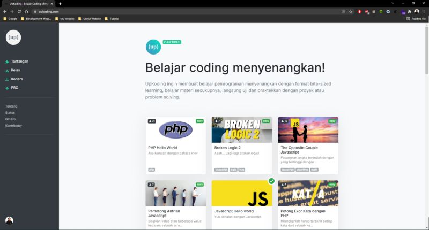429x230 pixels.
Task: Click the address bar showing upkoding.com
Action: pyautogui.click(x=186, y=11)
